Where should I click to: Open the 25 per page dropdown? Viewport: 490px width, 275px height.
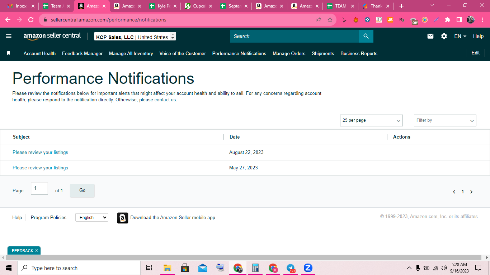371,120
